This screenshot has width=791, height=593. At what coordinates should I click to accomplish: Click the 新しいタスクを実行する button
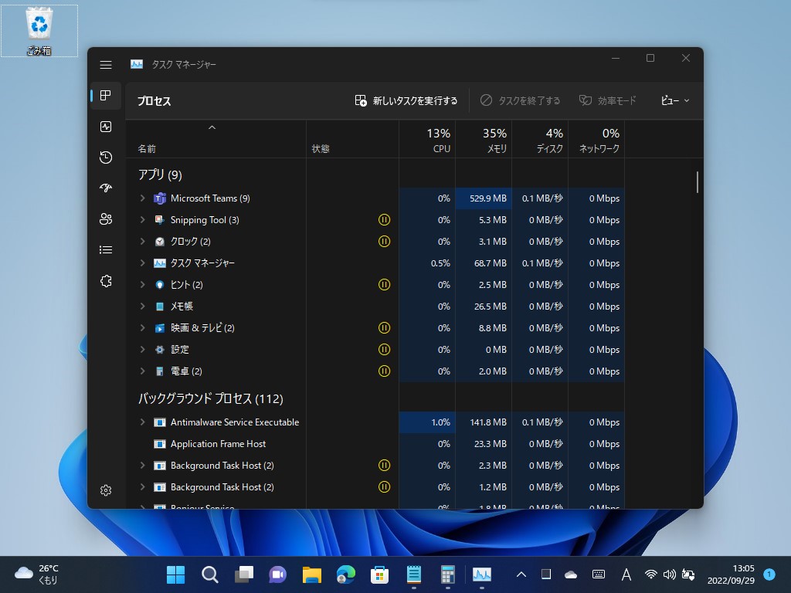coord(406,100)
